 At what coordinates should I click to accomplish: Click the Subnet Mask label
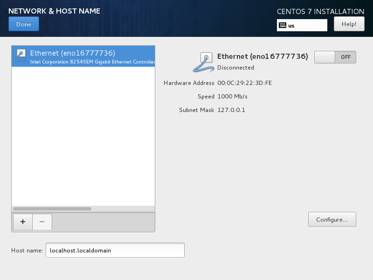196,110
